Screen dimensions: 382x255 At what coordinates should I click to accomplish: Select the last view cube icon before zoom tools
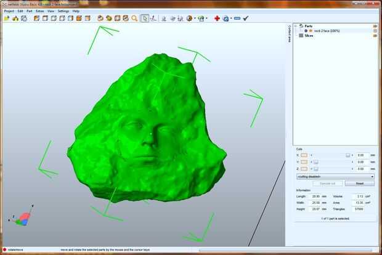pyautogui.click(x=87, y=18)
